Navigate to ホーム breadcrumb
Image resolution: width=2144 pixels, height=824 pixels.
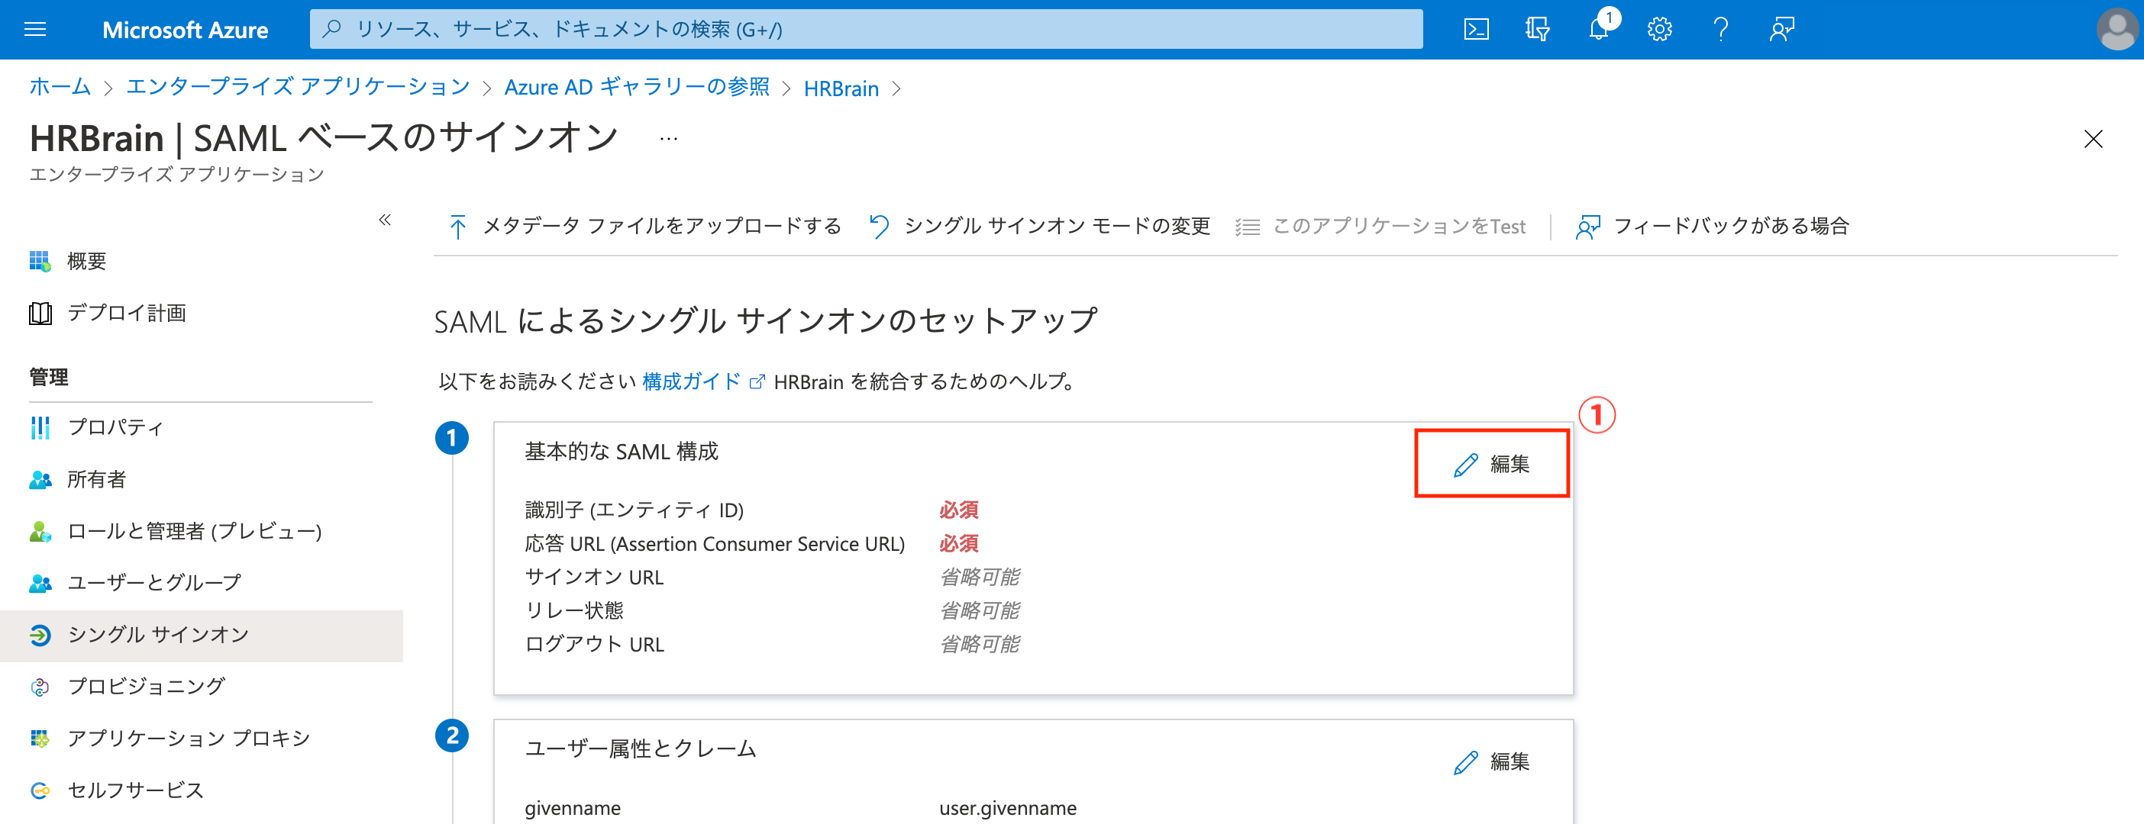(60, 87)
